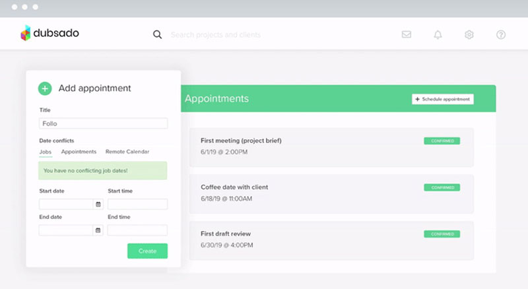Viewport: 528px width, 289px height.
Task: Open the help question mark icon
Action: [501, 34]
